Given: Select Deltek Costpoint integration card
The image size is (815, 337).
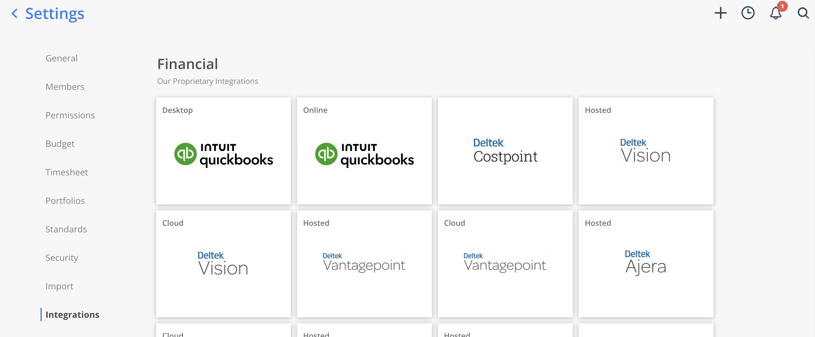Looking at the screenshot, I should (505, 151).
